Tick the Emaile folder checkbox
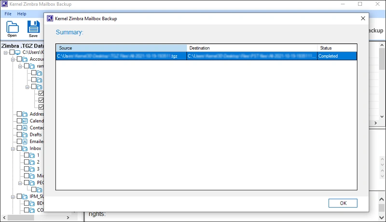Screen dimensions: 386x222 pos(19,141)
